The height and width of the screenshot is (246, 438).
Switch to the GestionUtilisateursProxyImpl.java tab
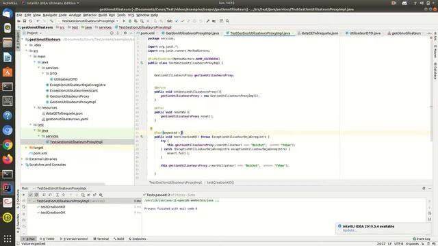[x=192, y=33]
